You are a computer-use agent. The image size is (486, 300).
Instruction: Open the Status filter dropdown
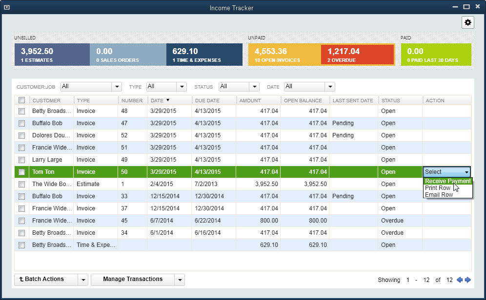click(x=254, y=87)
